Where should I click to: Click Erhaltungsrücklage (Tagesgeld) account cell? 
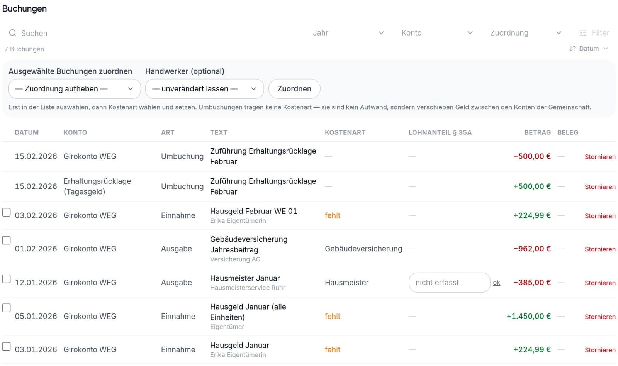click(x=97, y=186)
